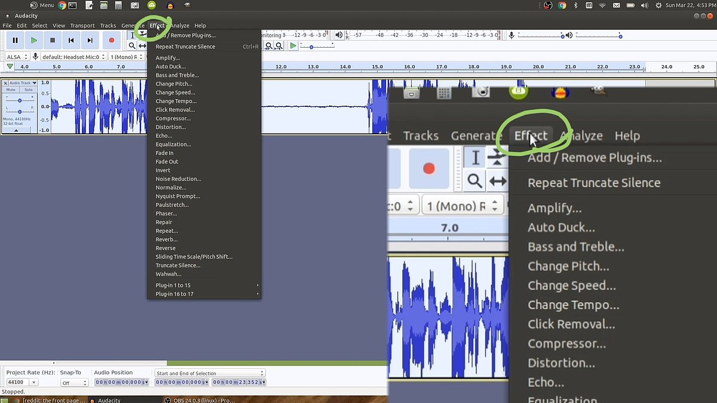Screen dimensions: 717x403
Task: Start playback with the green Play button
Action: coord(34,40)
